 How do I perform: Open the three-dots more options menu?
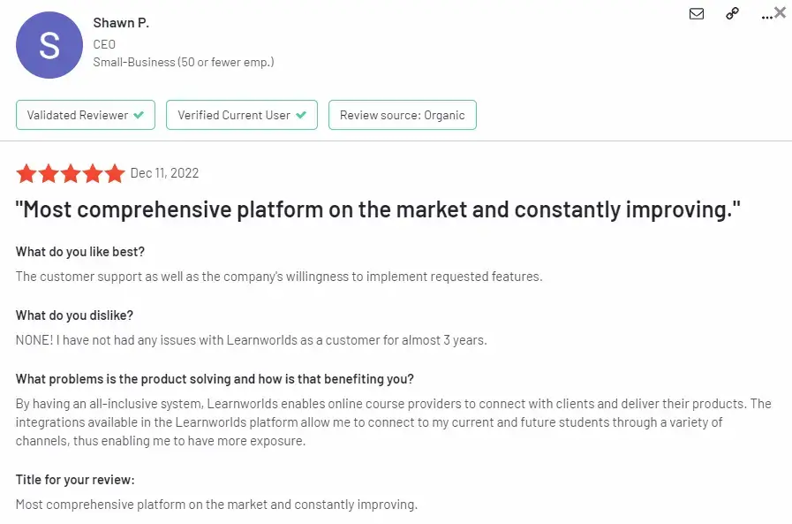766,17
